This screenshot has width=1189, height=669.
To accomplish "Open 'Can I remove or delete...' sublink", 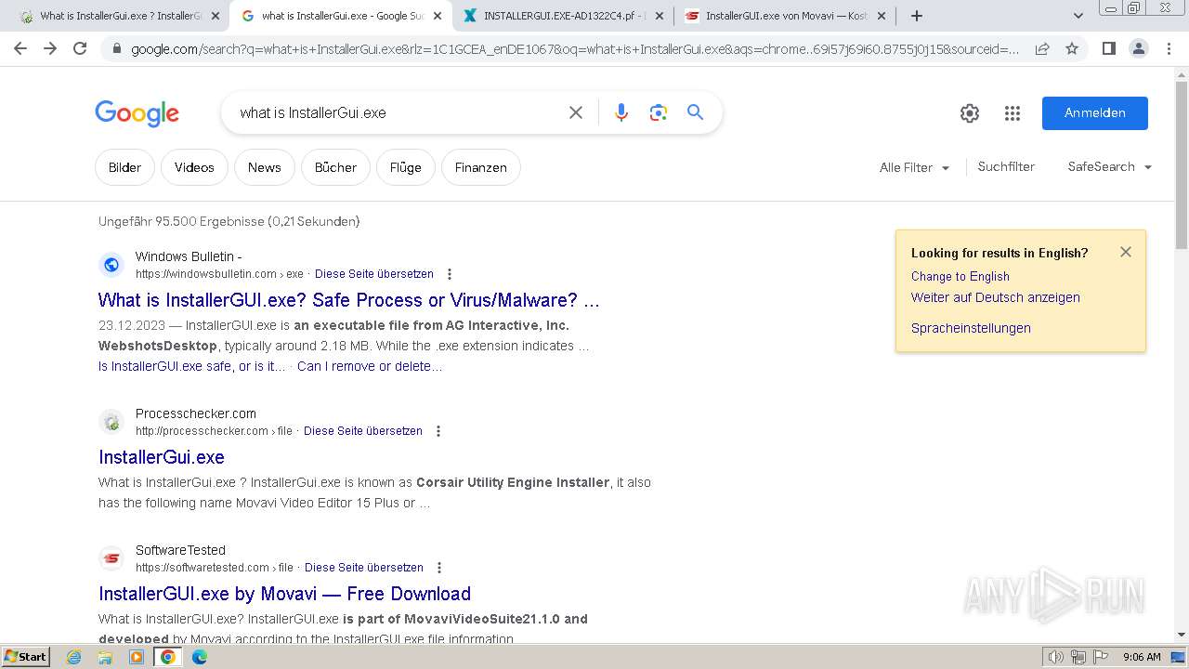I will pyautogui.click(x=370, y=366).
